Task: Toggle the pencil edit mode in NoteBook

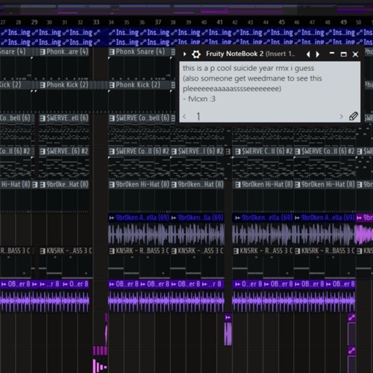Action: coord(354,116)
